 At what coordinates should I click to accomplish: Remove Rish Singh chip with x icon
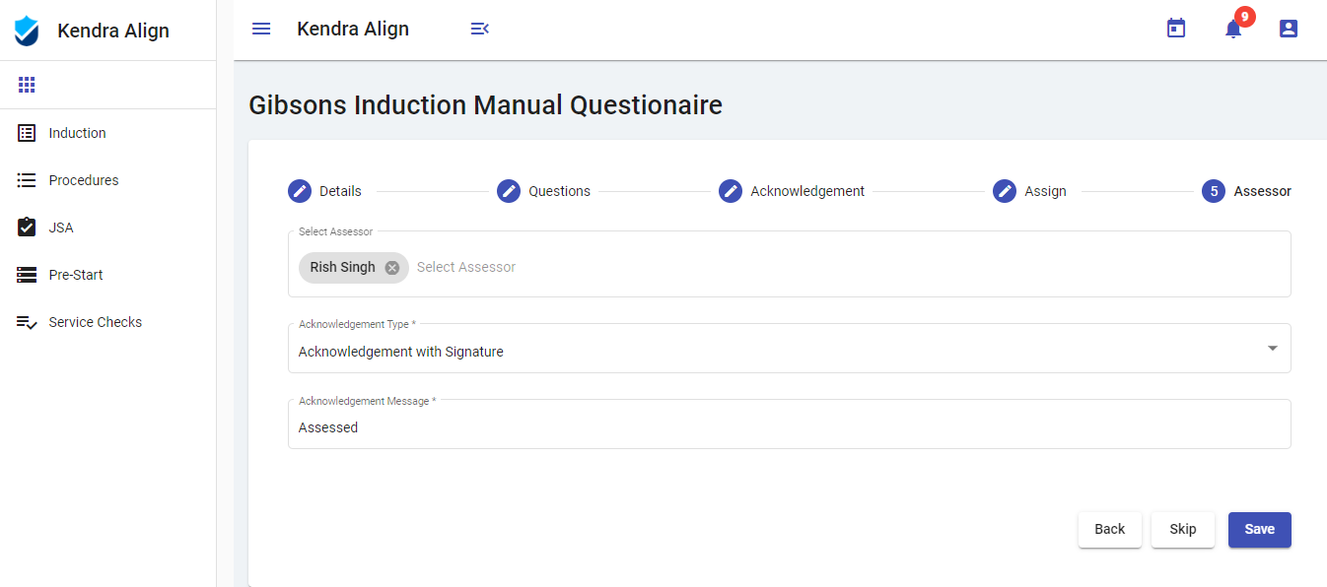pyautogui.click(x=392, y=268)
